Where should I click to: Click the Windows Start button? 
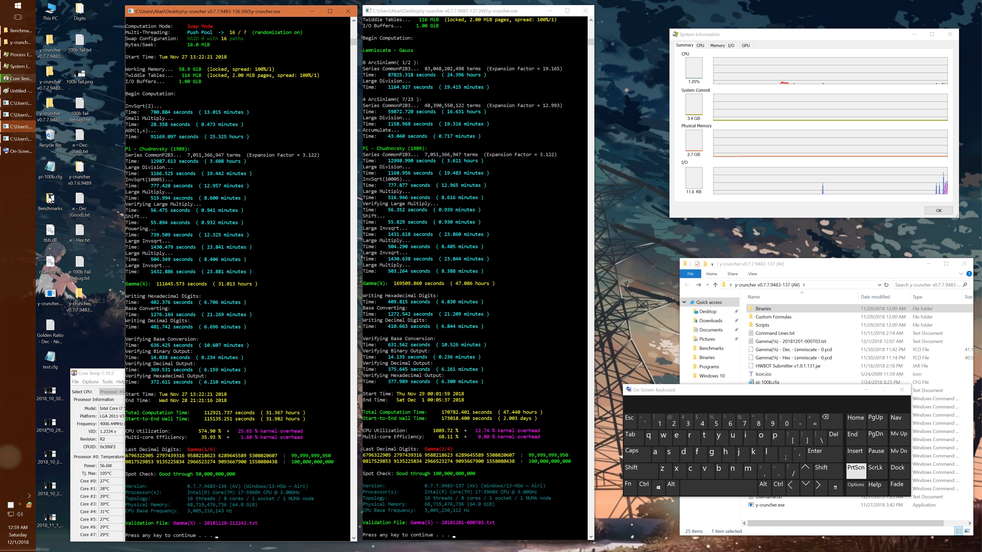18,6
